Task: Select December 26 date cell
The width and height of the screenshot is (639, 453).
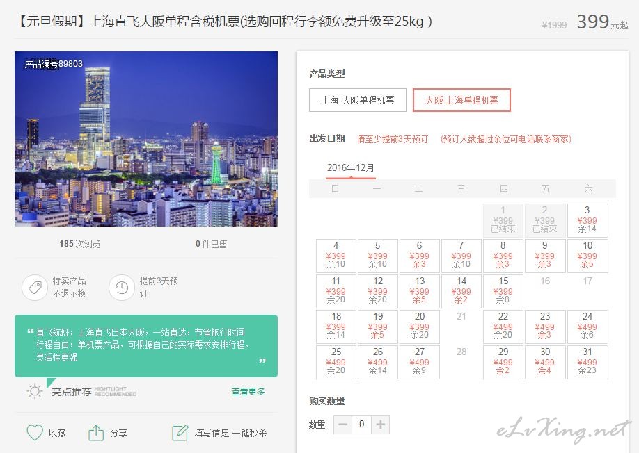Action: (x=378, y=362)
